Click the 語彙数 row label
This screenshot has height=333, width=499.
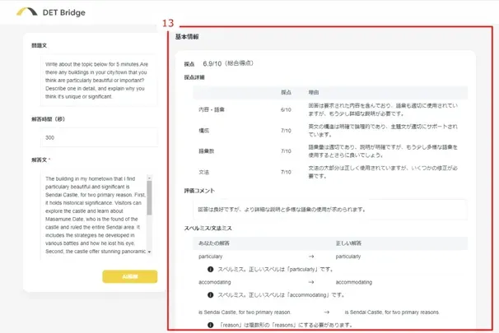pos(206,151)
